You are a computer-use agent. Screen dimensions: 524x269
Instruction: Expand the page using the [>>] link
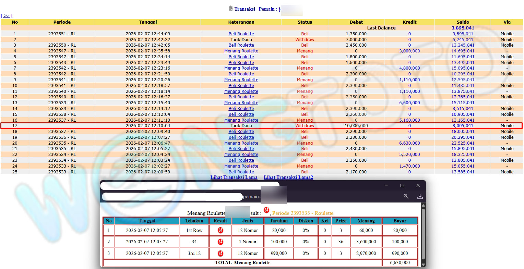(x=7, y=16)
